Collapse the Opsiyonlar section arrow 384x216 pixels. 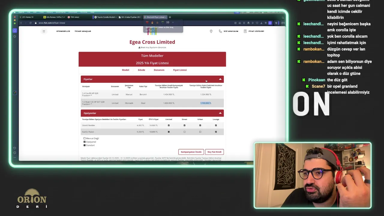(220, 113)
